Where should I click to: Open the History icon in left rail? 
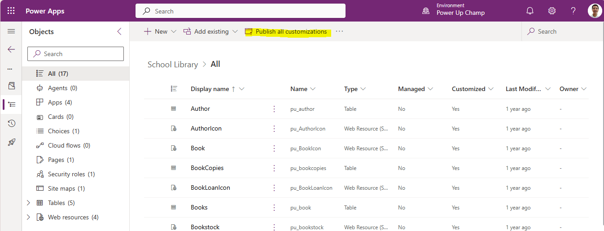[12, 123]
